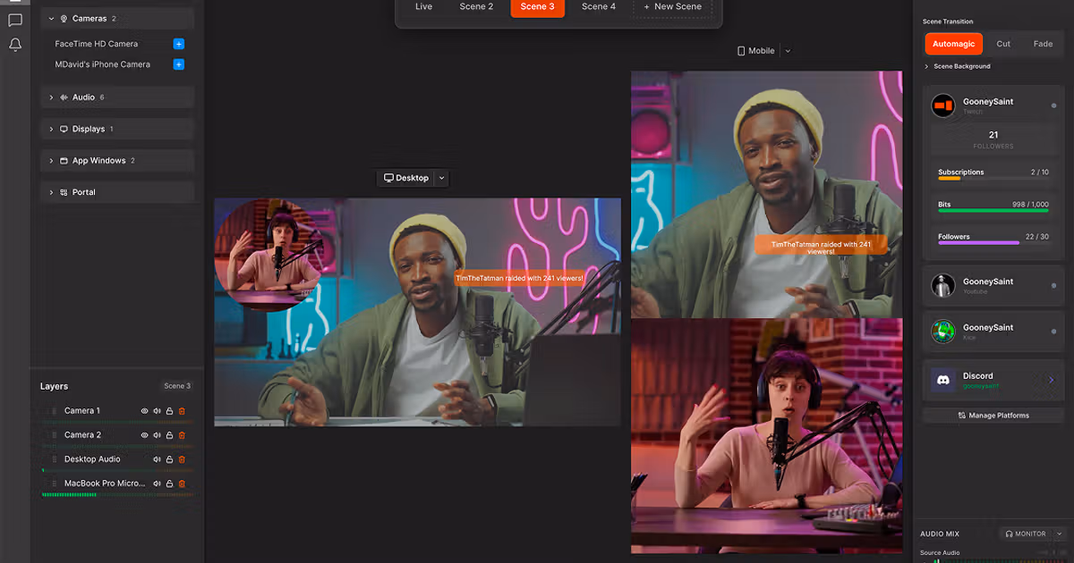Screen dimensions: 1074x563
Task: Delete the Camera 1 layer
Action: pos(182,411)
